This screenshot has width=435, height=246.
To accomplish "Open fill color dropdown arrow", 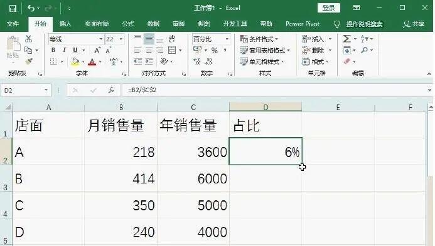I will point(83,62).
